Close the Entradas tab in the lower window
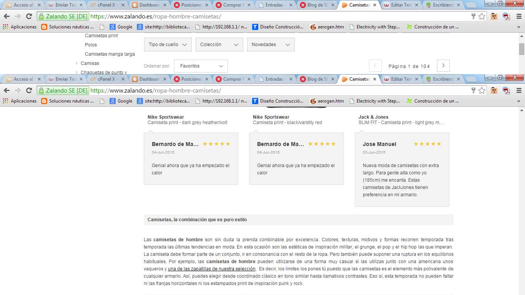 point(291,79)
